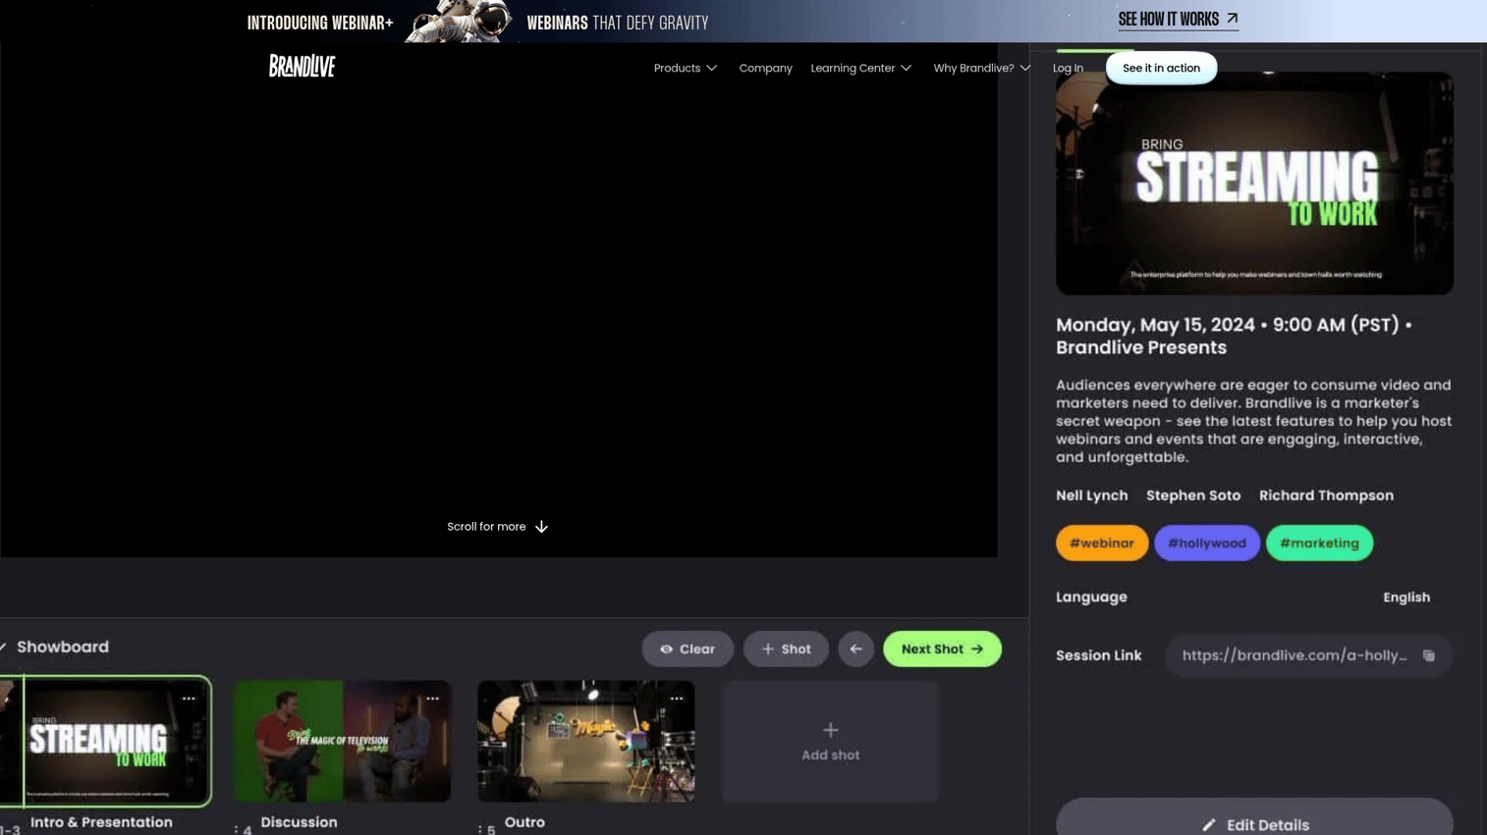Click the green #marketing tag
Screen dimensions: 1487x835
pyautogui.click(x=1319, y=543)
